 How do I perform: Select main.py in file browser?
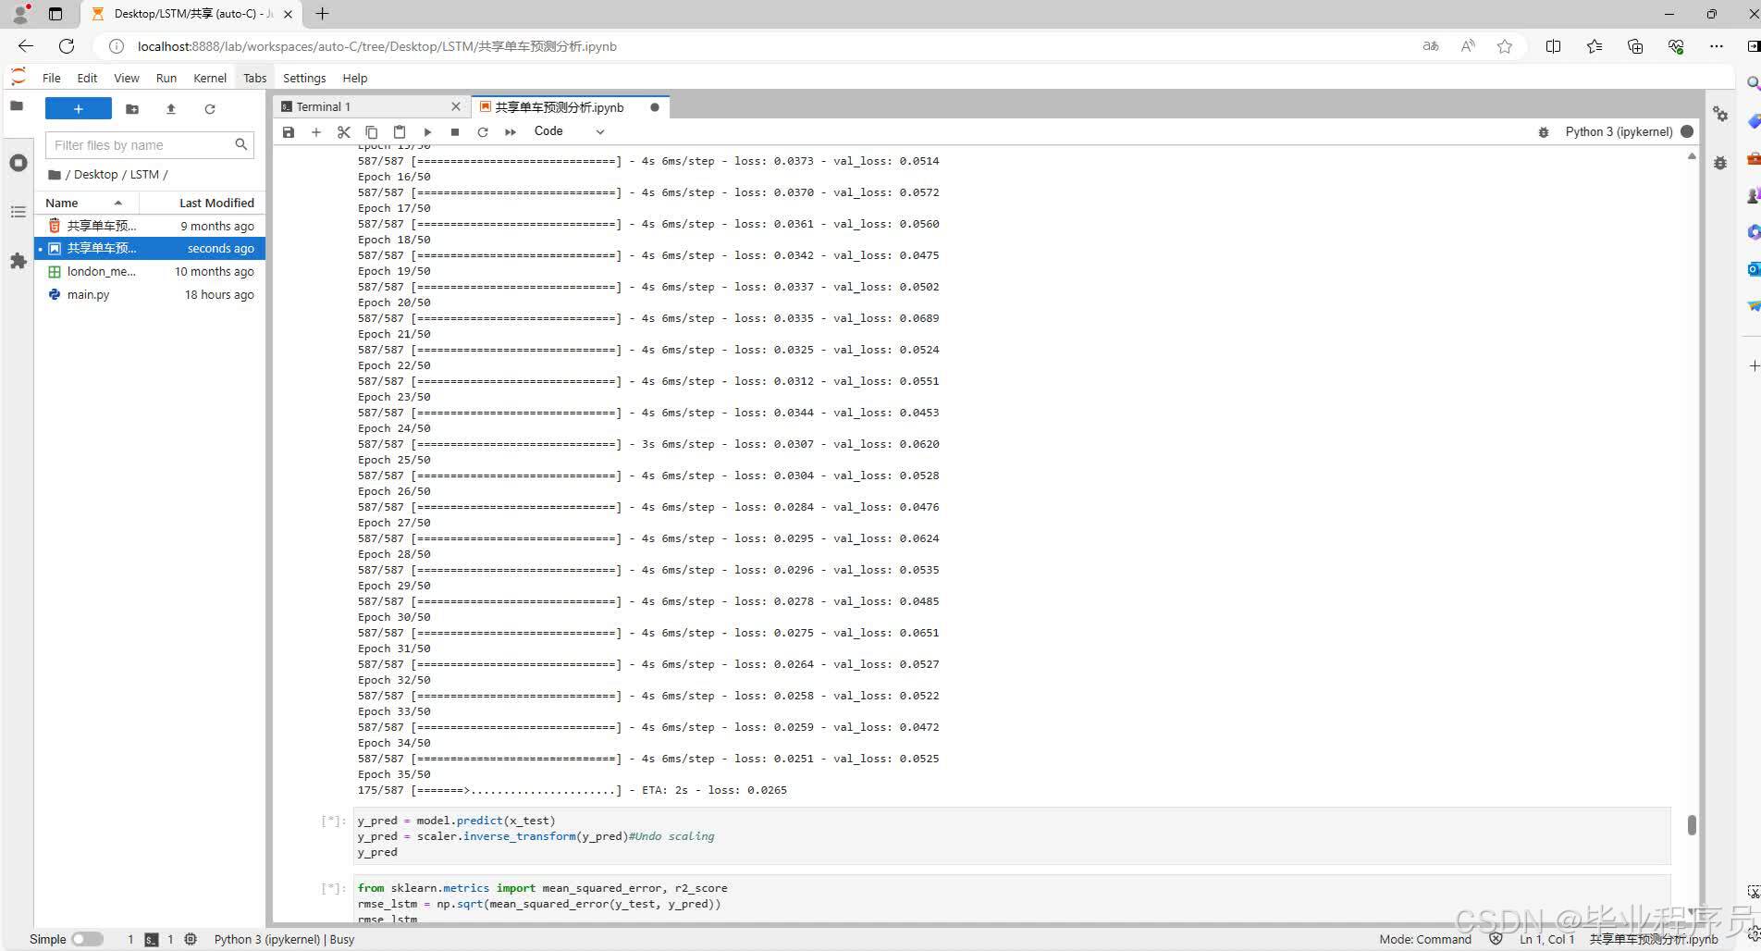point(150,294)
